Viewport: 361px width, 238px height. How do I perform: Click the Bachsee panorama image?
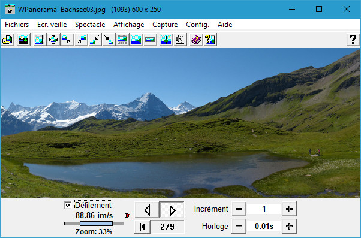(x=180, y=123)
